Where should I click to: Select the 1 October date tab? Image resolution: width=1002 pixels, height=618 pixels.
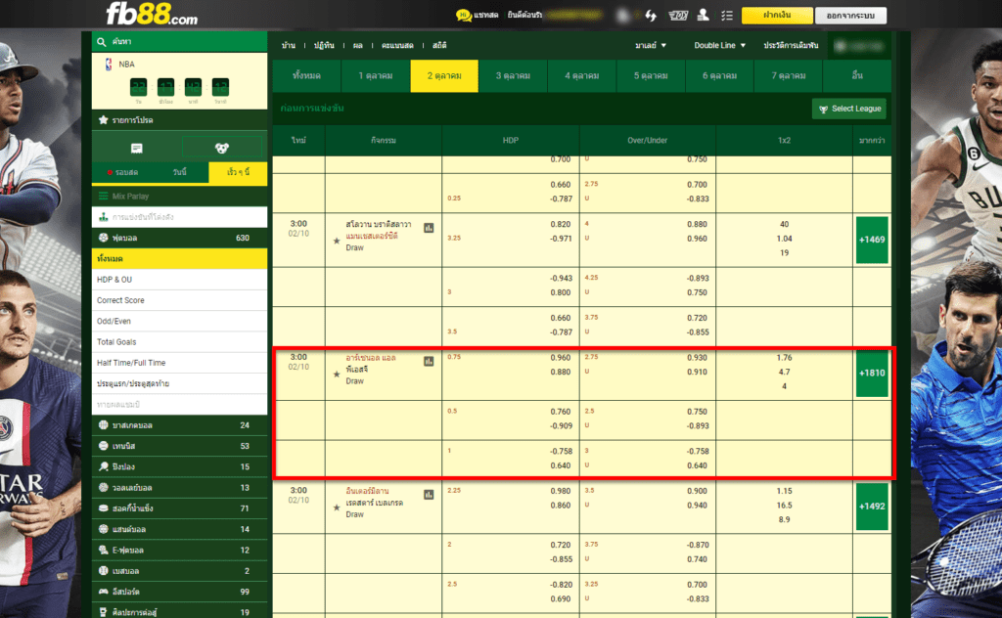point(375,76)
